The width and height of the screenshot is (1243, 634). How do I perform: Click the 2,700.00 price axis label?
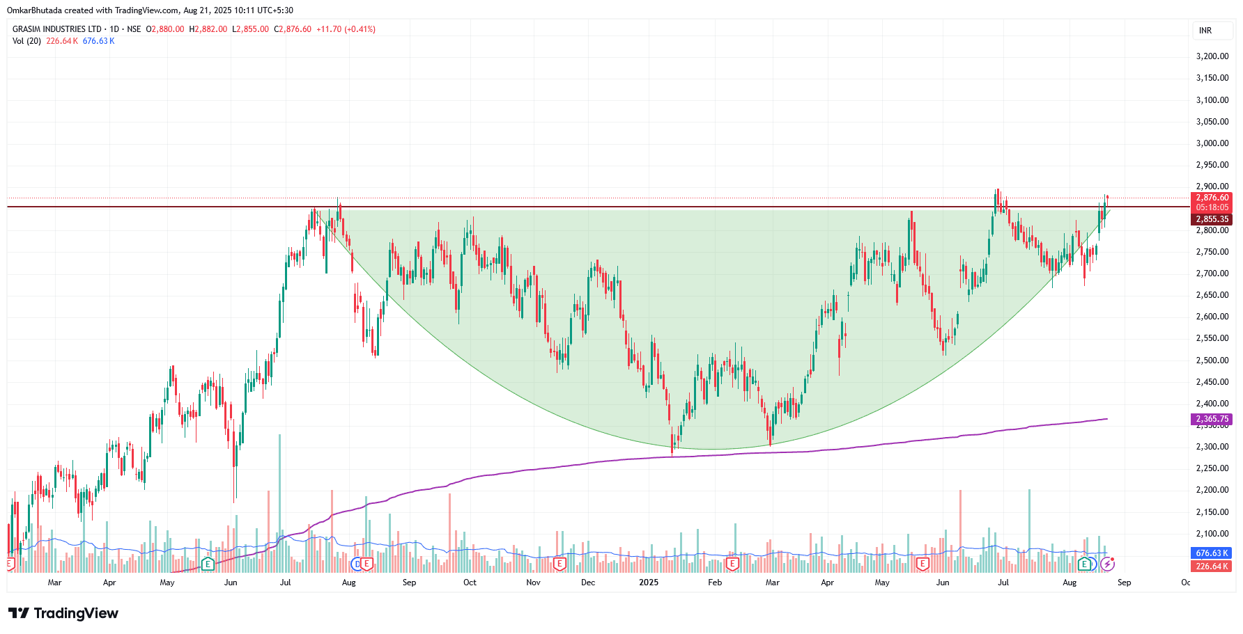click(1212, 274)
